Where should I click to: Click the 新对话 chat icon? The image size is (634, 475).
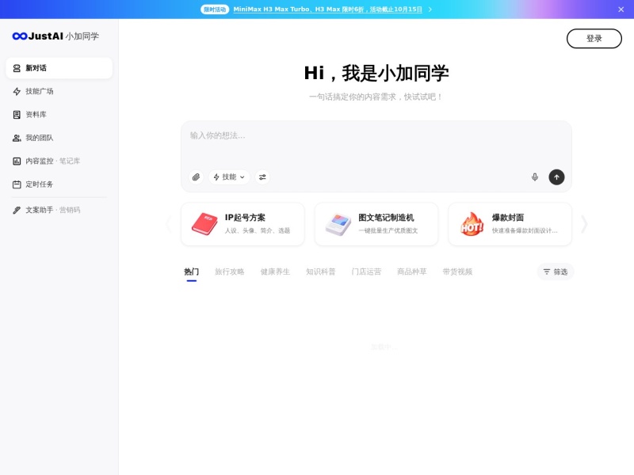click(17, 68)
